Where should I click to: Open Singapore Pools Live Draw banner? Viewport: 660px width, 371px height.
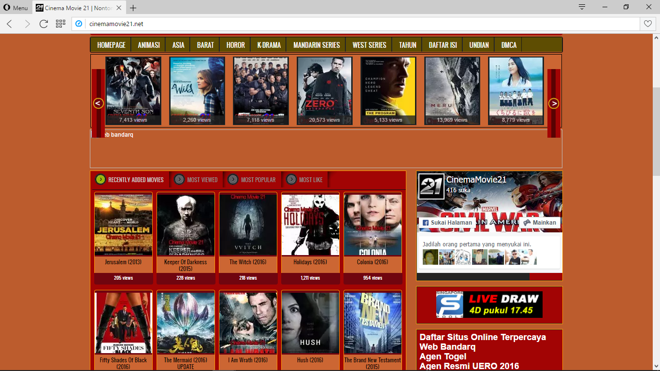[489, 304]
